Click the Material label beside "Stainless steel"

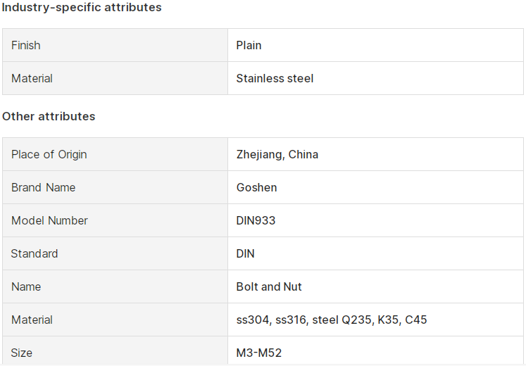pyautogui.click(x=32, y=78)
